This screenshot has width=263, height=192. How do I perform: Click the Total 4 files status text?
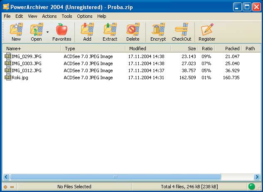coord(189,187)
